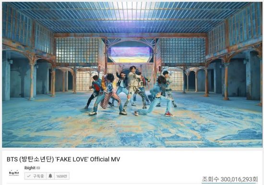This screenshot has width=264, height=185.
Task: Click the left glass-block window wall in video
Action: [x=77, y=50]
